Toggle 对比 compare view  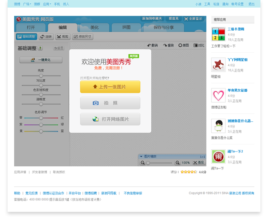point(198,45)
